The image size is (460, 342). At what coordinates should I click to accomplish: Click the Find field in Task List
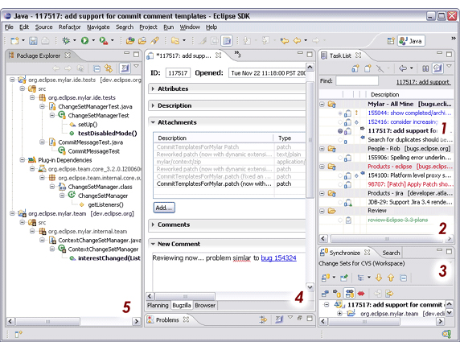(357, 81)
